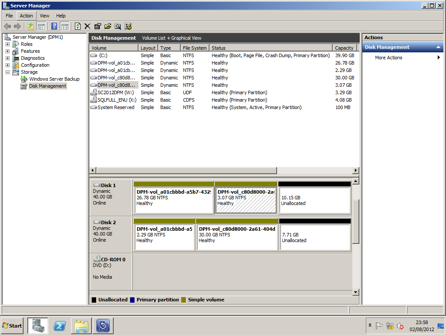Image resolution: width=446 pixels, height=335 pixels.
Task: Select the SC2012DPM (W:) volume row
Action: coord(223,92)
